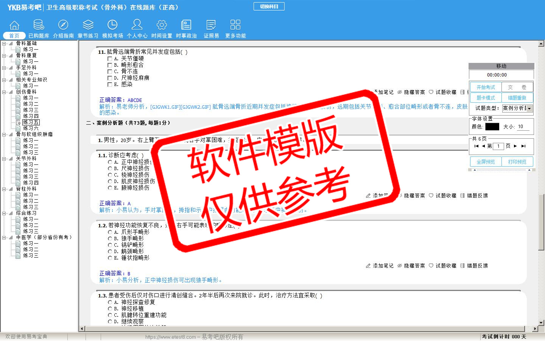Open the 介绍指南 compass icon
The height and width of the screenshot is (341, 545).
(63, 25)
